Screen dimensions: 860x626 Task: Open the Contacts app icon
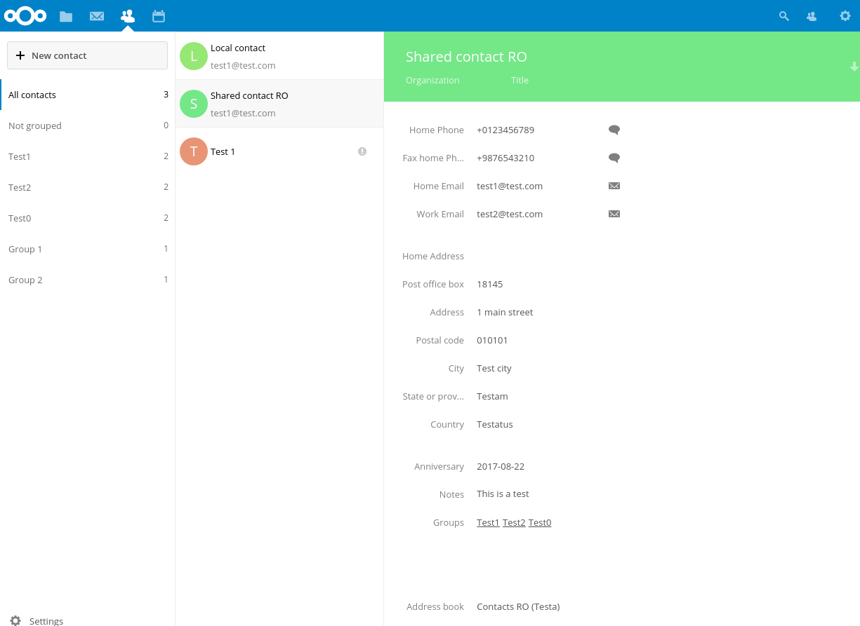click(128, 15)
